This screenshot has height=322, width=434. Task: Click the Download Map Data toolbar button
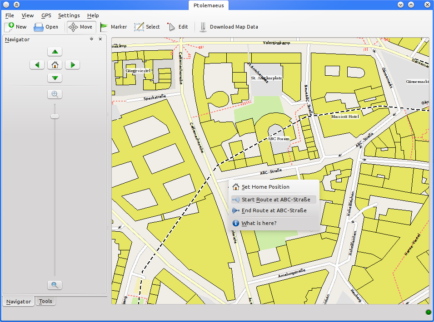click(x=229, y=27)
